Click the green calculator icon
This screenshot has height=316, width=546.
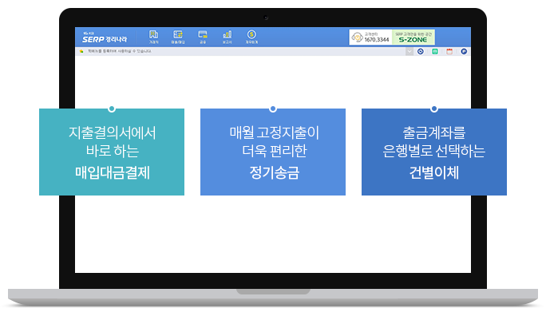(x=435, y=52)
